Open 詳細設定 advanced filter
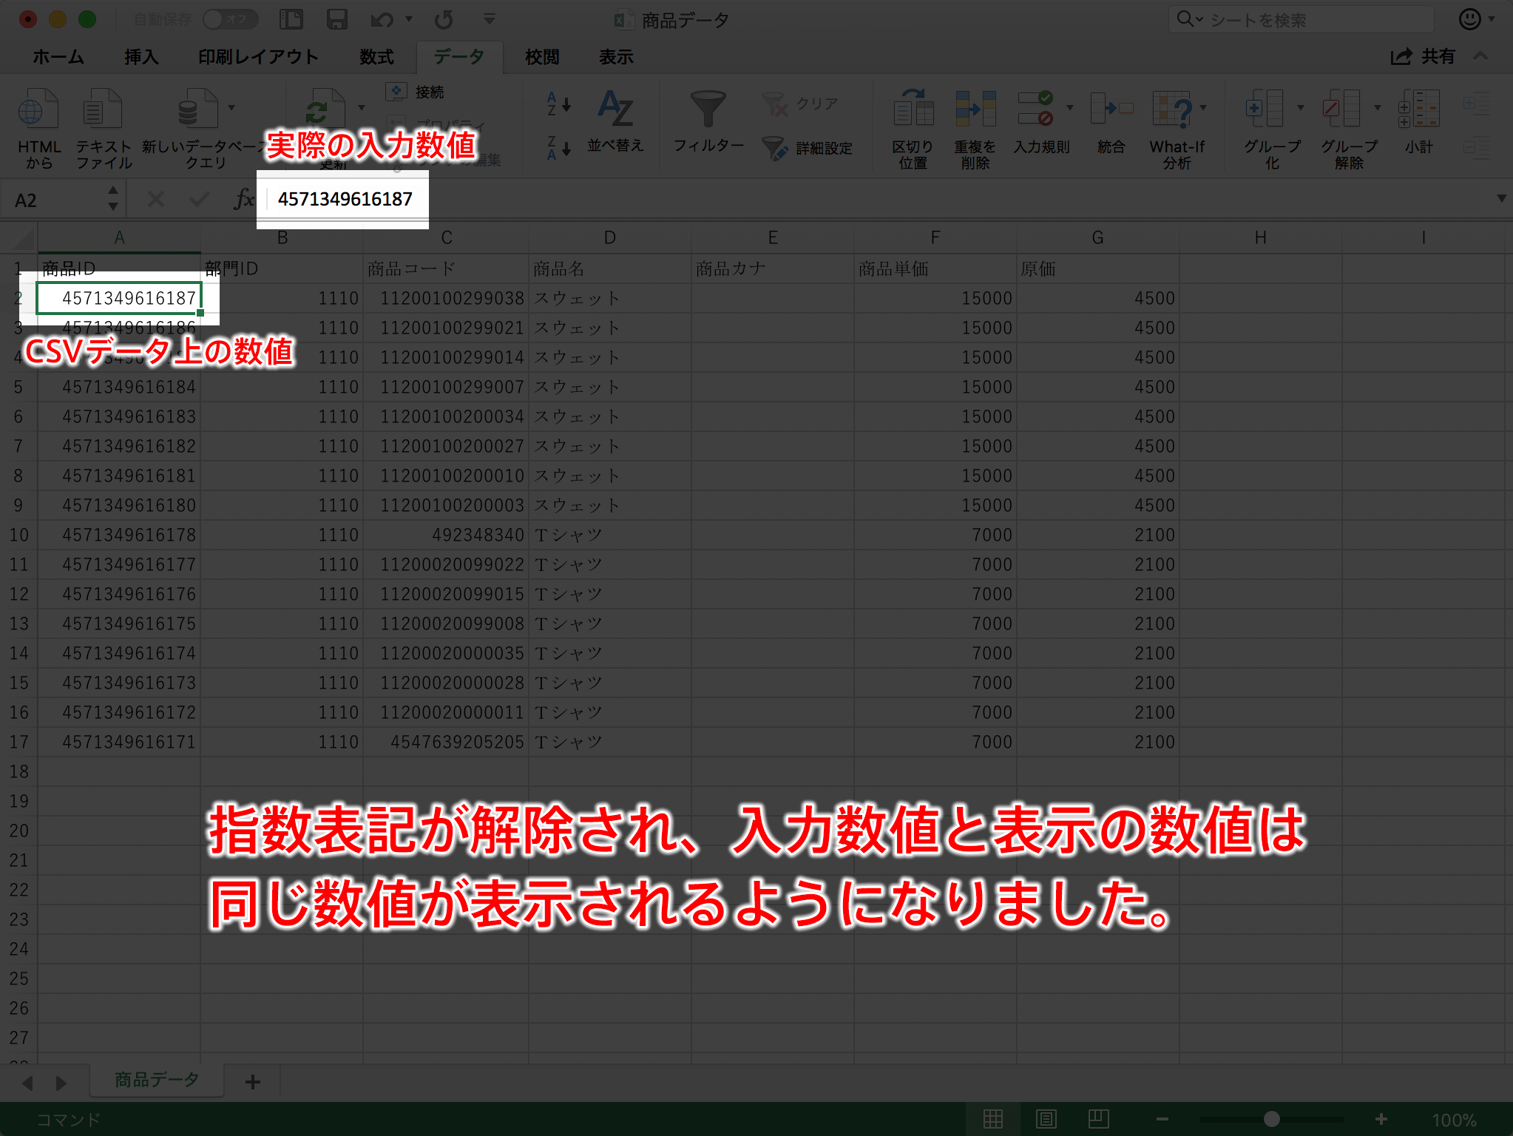This screenshot has height=1136, width=1513. [x=808, y=149]
